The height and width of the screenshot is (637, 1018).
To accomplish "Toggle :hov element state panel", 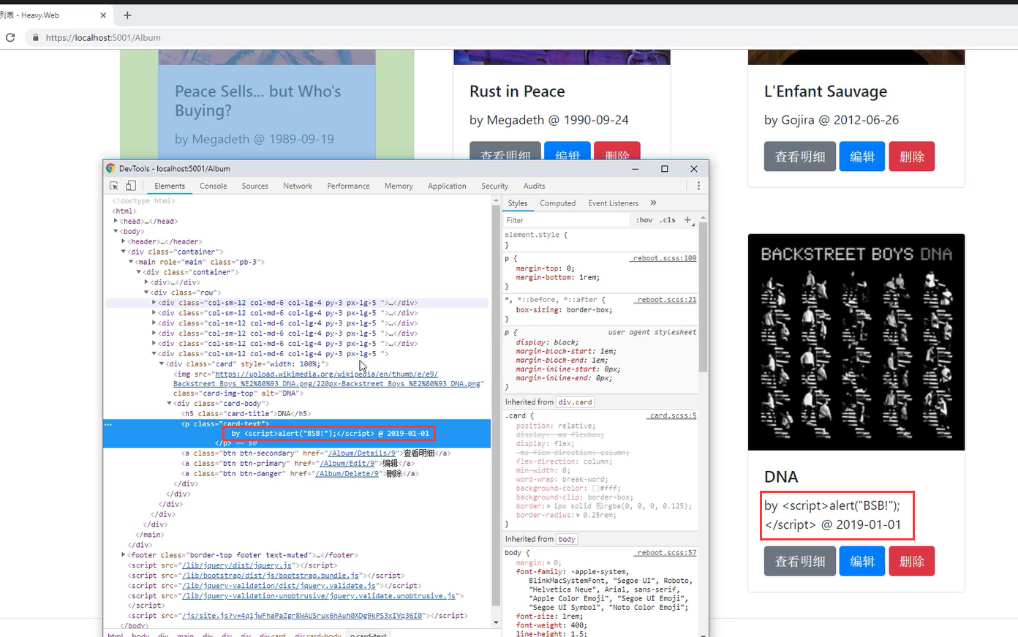I will pos(644,220).
